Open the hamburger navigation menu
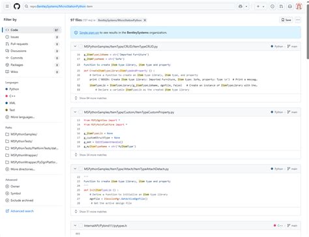Image resolution: width=309 pixels, height=237 pixels. click(7, 7)
